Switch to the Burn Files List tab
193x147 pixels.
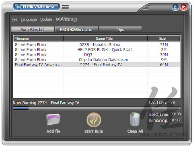pos(33,29)
